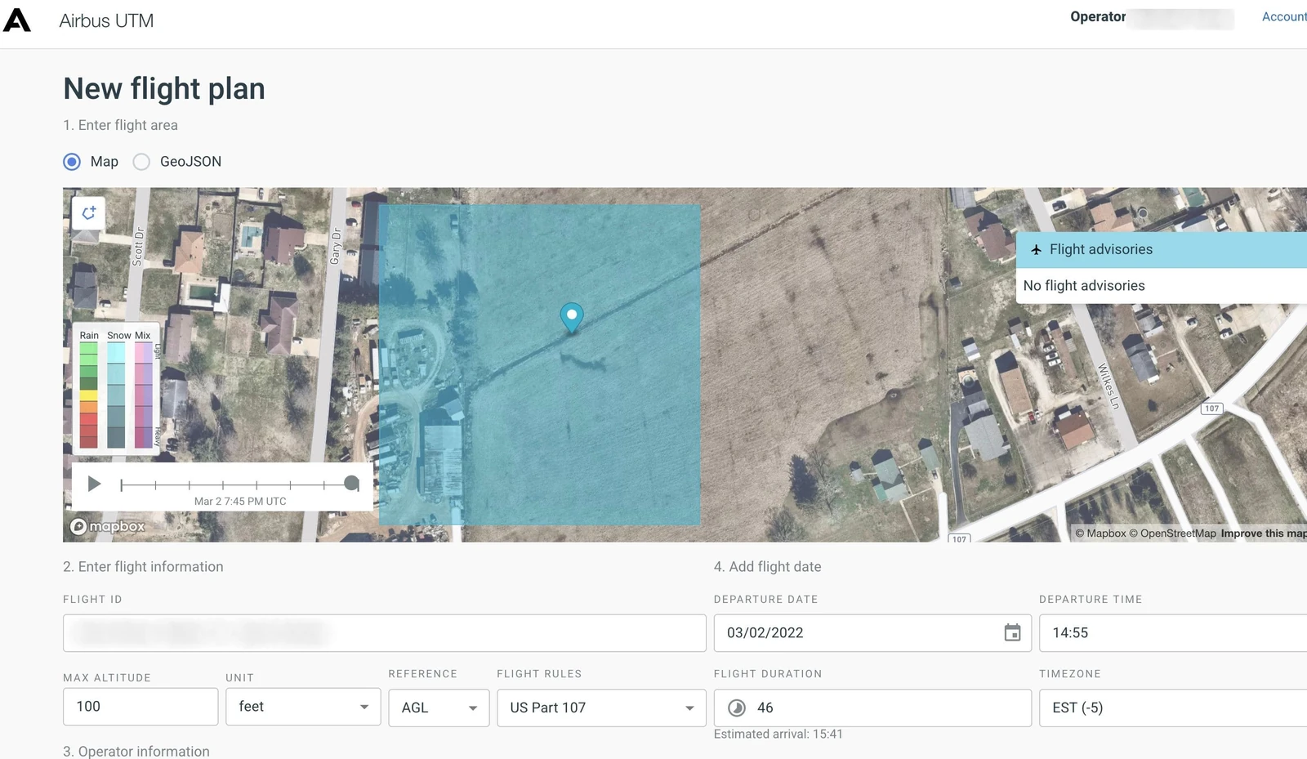Click the radar timeline slider handle
Screen dimensions: 1307x759
[352, 484]
